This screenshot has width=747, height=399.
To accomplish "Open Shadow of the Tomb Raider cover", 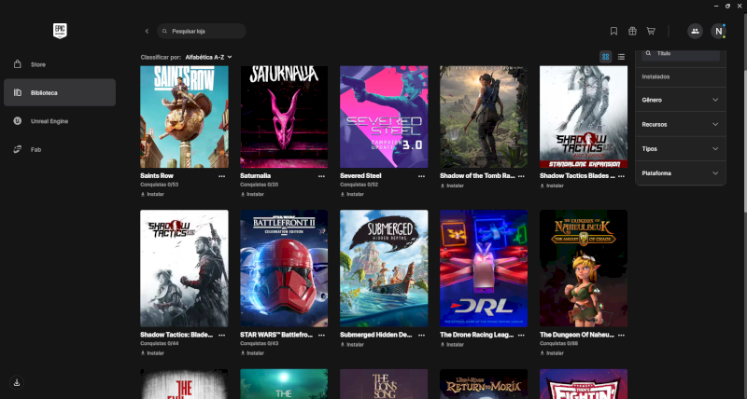I will click(484, 117).
